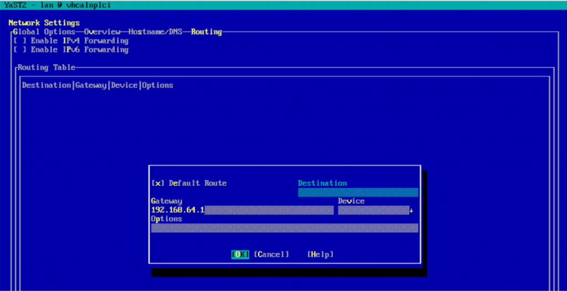This screenshot has height=291, width=567.
Task: Click the Routing Table label
Action: (47, 67)
